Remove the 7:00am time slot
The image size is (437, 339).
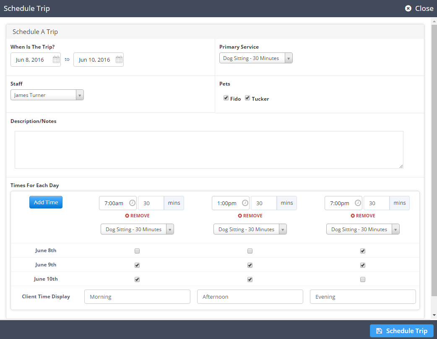click(x=138, y=216)
